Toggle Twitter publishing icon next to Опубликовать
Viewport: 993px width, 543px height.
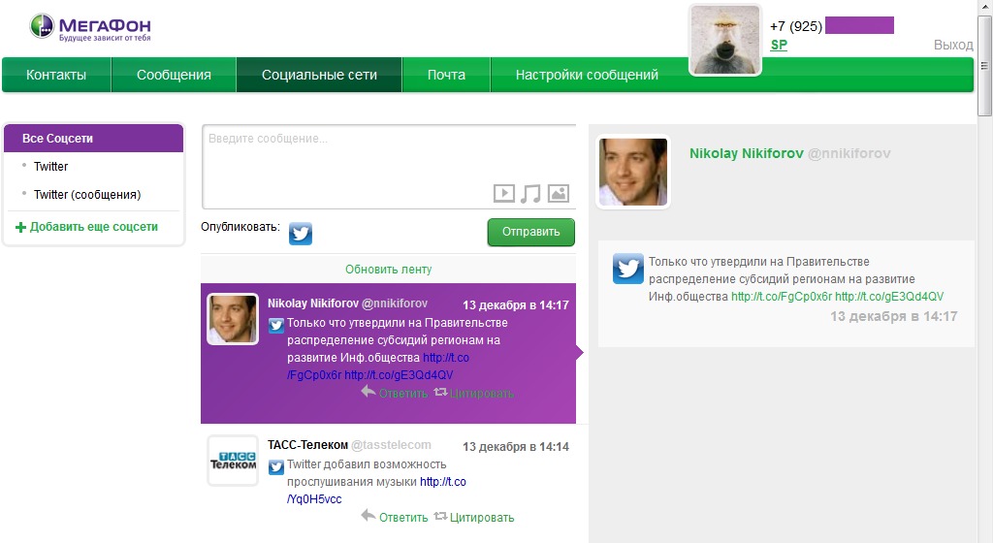click(x=301, y=233)
